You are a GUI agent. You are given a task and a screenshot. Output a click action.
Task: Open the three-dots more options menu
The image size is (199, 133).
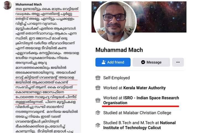pyautogui.click(x=178, y=62)
